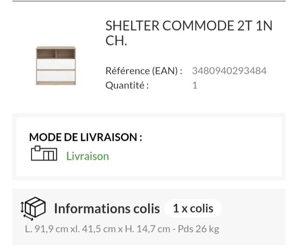Click the weight Pds 26 kg
The width and height of the screenshot is (298, 245).
click(x=196, y=229)
